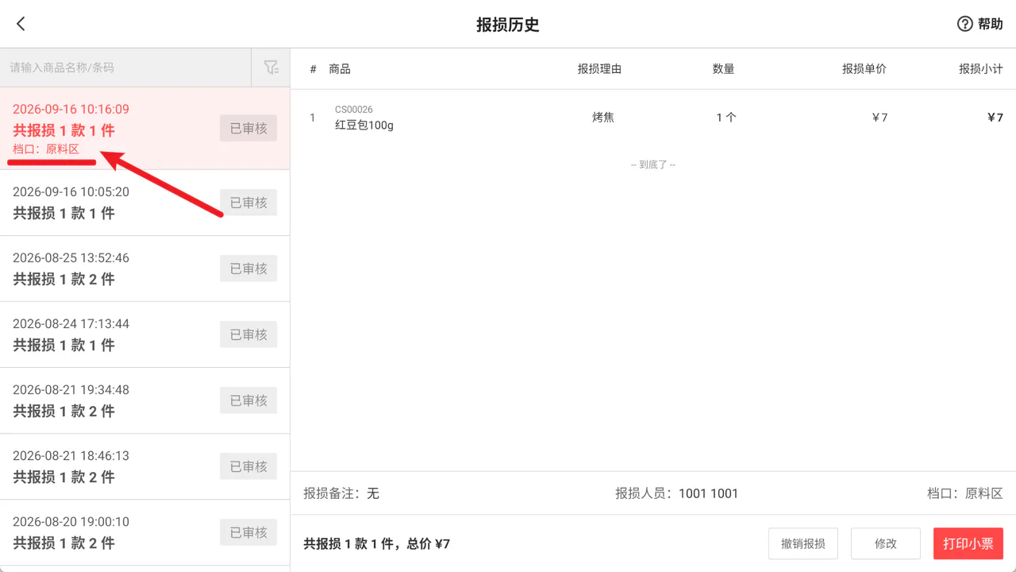Viewport: 1016px width, 572px height.
Task: Click the search box for product name/barcode
Action: pos(125,68)
